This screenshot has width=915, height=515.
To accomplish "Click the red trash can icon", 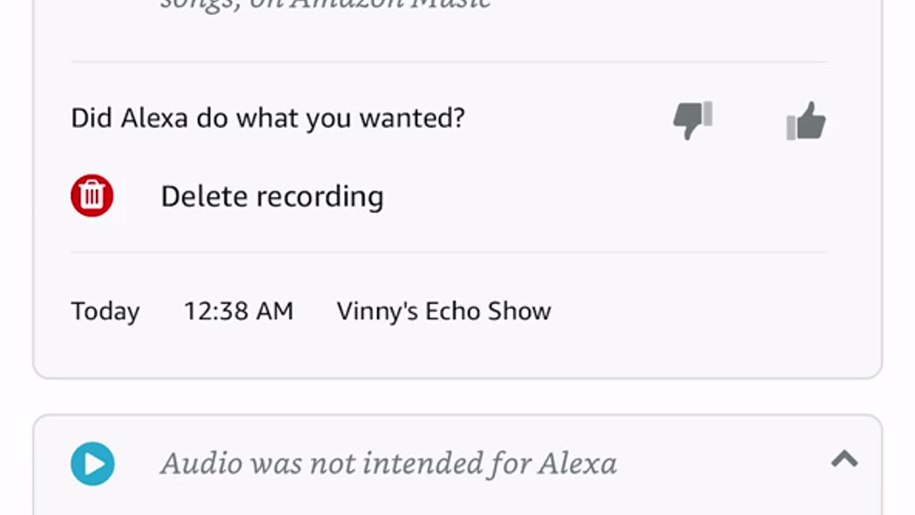I will (x=92, y=195).
